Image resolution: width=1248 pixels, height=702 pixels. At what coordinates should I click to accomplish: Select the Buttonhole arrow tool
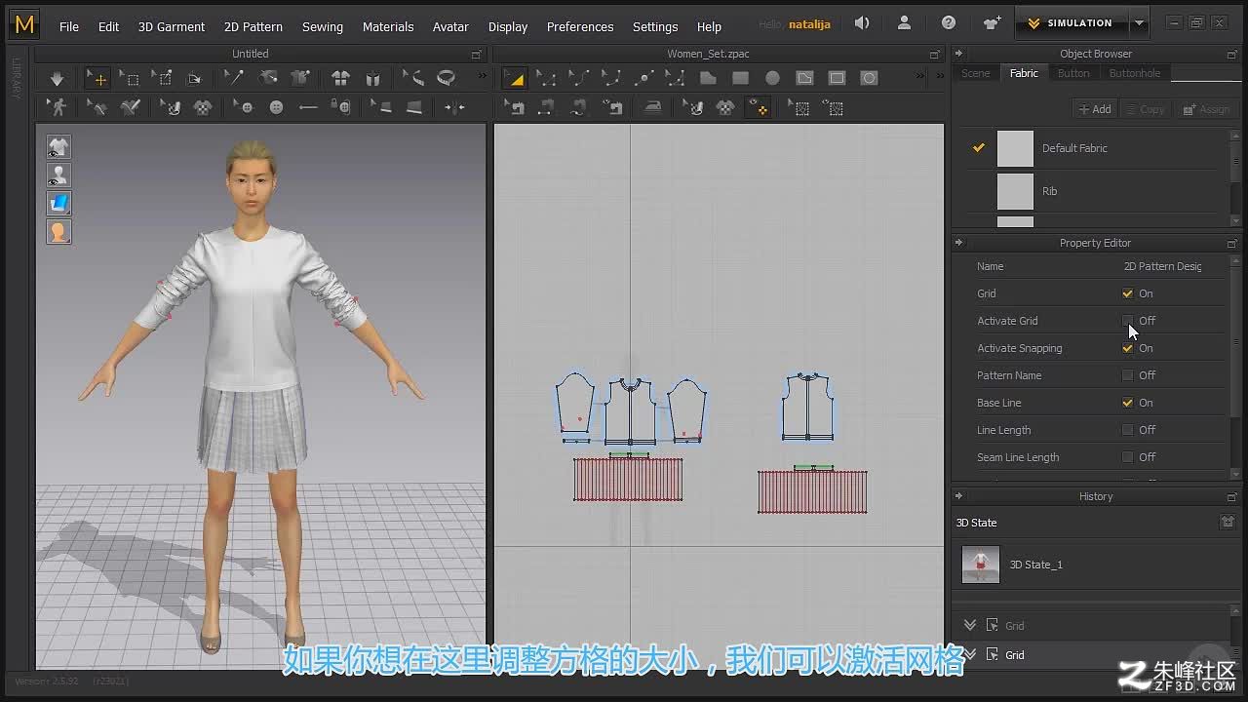(308, 107)
